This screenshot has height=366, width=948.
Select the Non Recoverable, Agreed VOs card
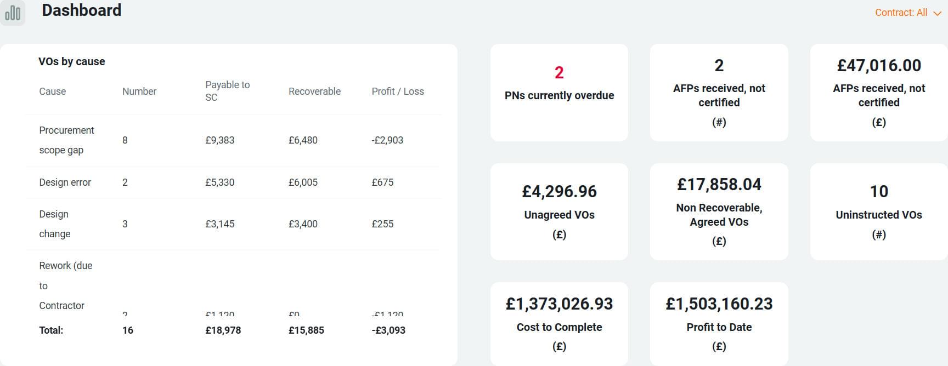point(719,211)
